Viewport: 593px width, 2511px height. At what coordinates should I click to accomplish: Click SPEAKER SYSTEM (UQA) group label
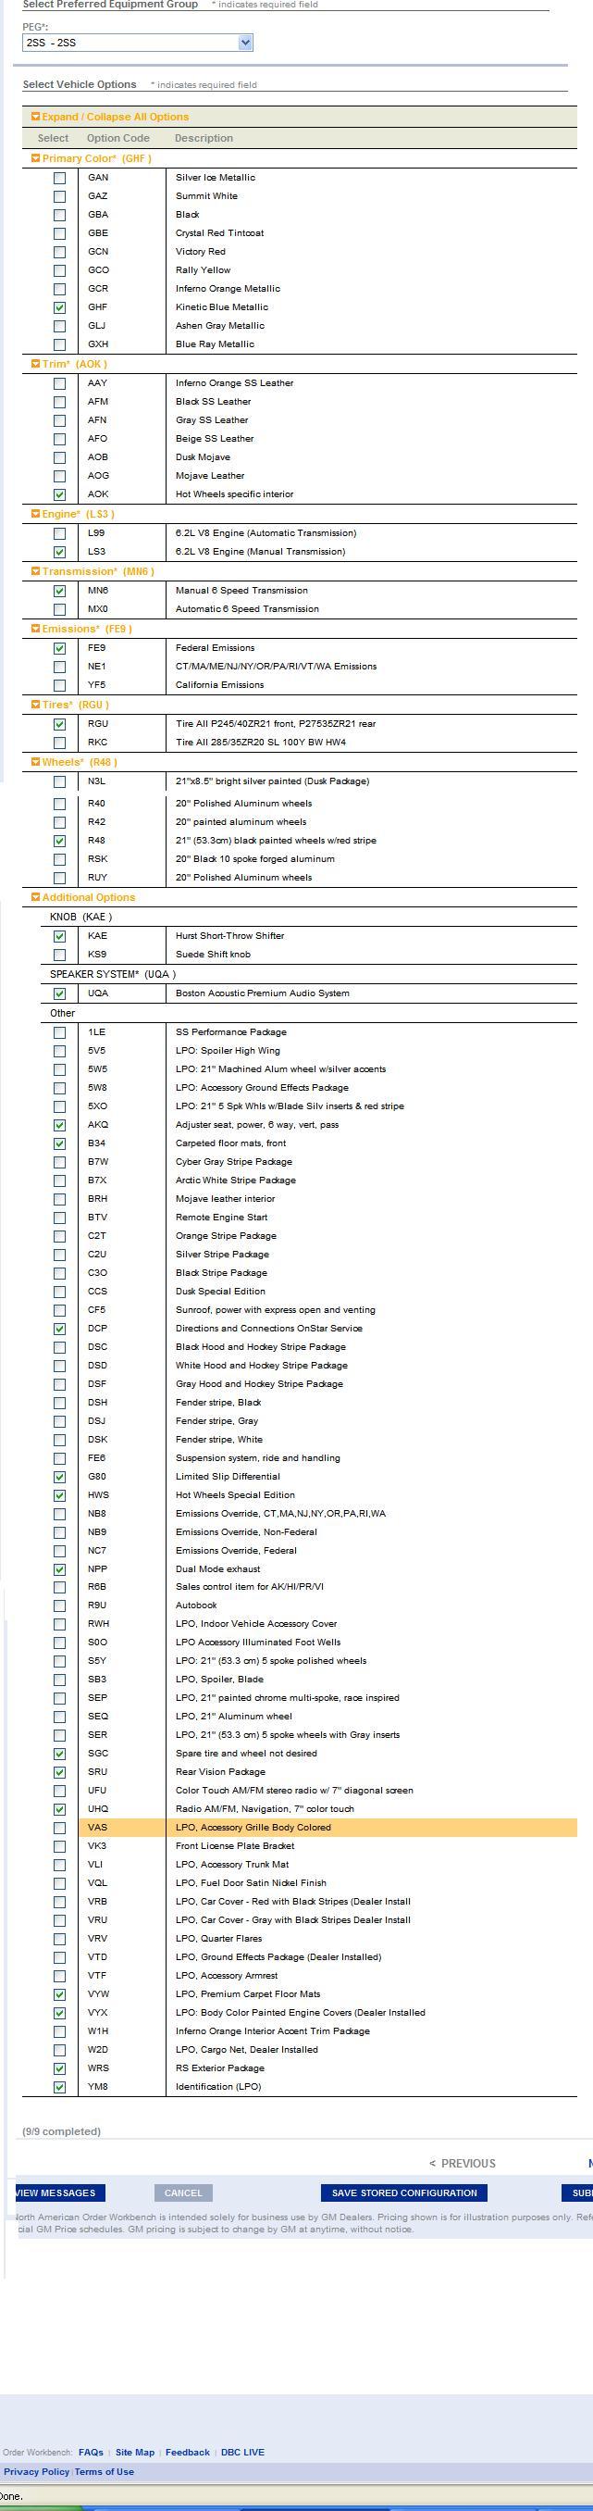[113, 974]
